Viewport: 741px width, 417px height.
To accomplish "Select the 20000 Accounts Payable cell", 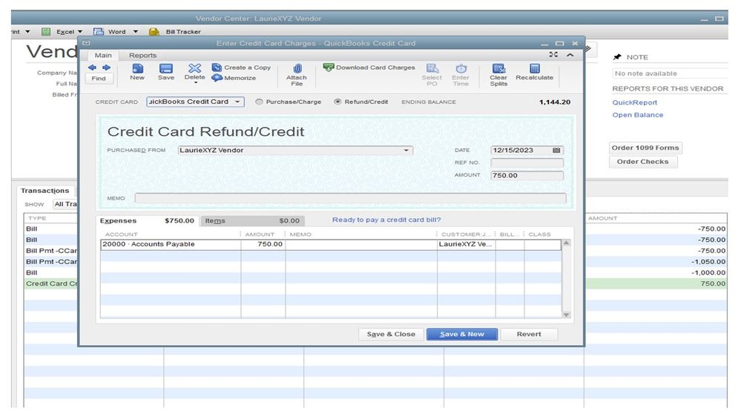I will click(171, 244).
